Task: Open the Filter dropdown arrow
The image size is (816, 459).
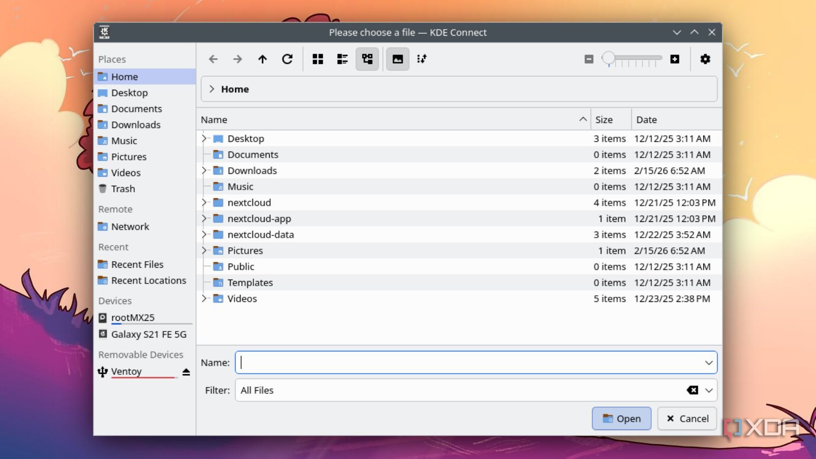Action: tap(709, 390)
